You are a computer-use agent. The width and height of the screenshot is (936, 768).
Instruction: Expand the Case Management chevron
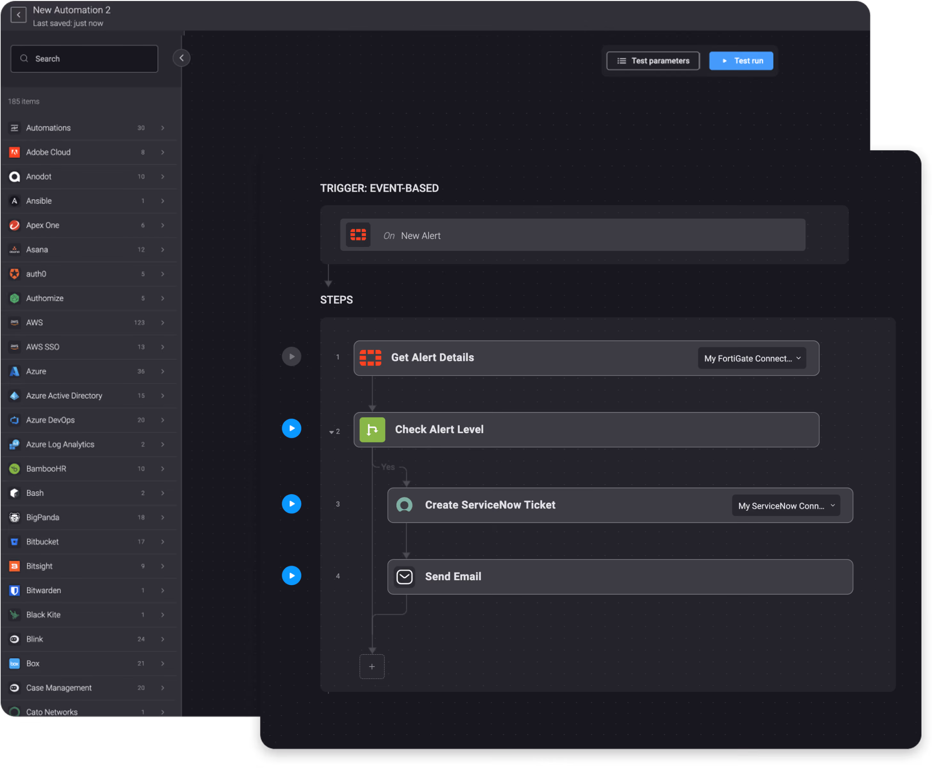point(163,687)
